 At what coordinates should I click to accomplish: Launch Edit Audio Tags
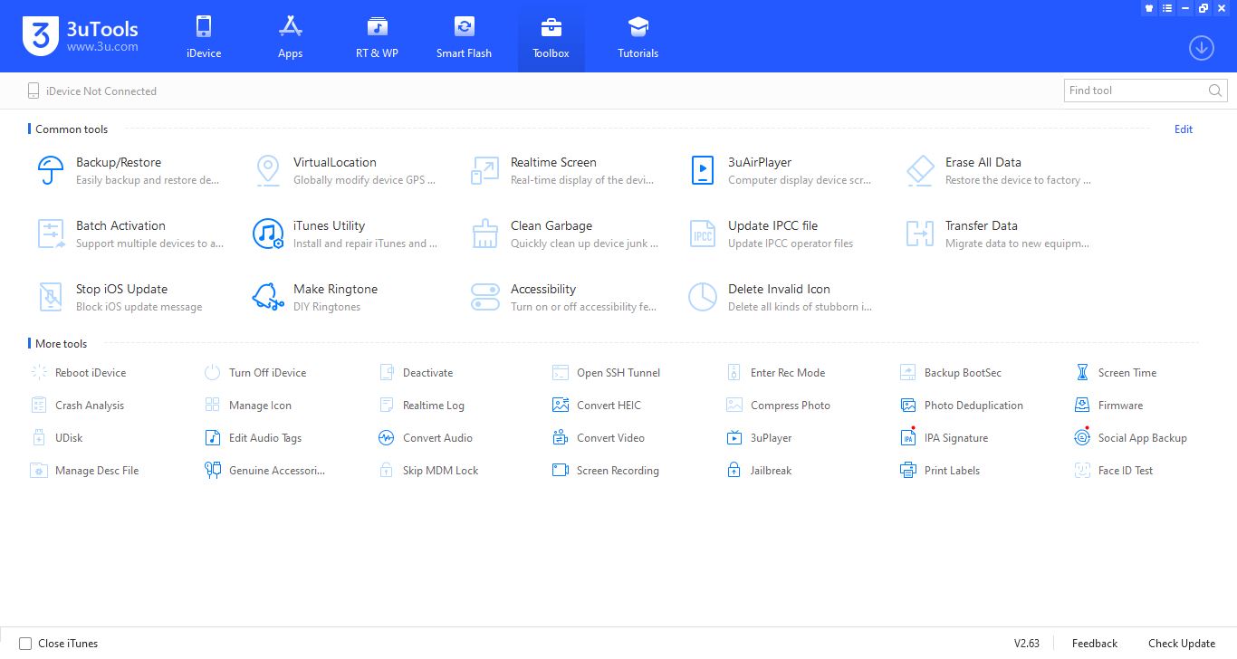pyautogui.click(x=254, y=438)
